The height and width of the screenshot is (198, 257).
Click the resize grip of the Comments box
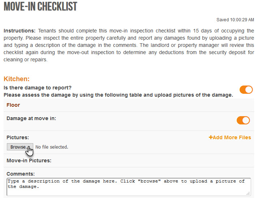(x=248, y=193)
